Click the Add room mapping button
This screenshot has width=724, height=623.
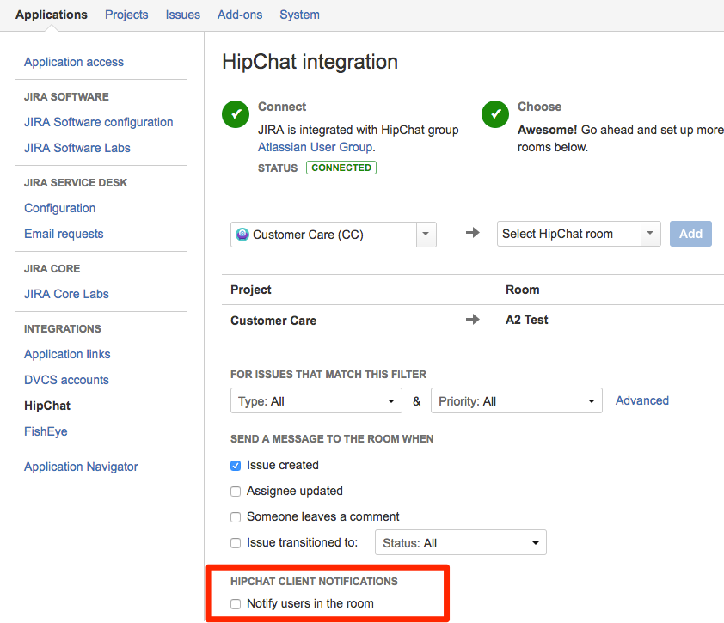[690, 234]
